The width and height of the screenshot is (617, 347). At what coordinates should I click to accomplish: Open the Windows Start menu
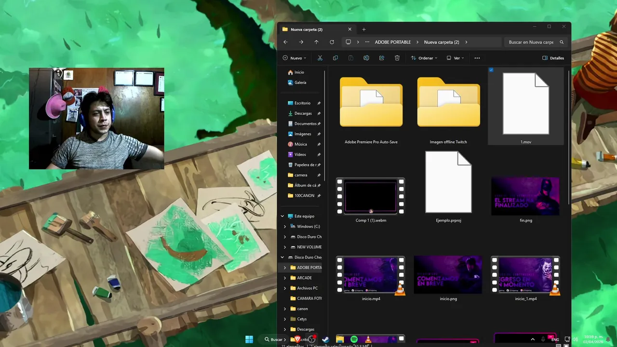(x=249, y=339)
